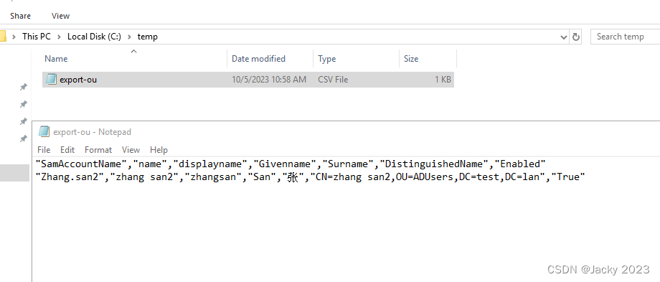This screenshot has height=282, width=660.
Task: Click folder icon at address bar start
Action: [3, 37]
